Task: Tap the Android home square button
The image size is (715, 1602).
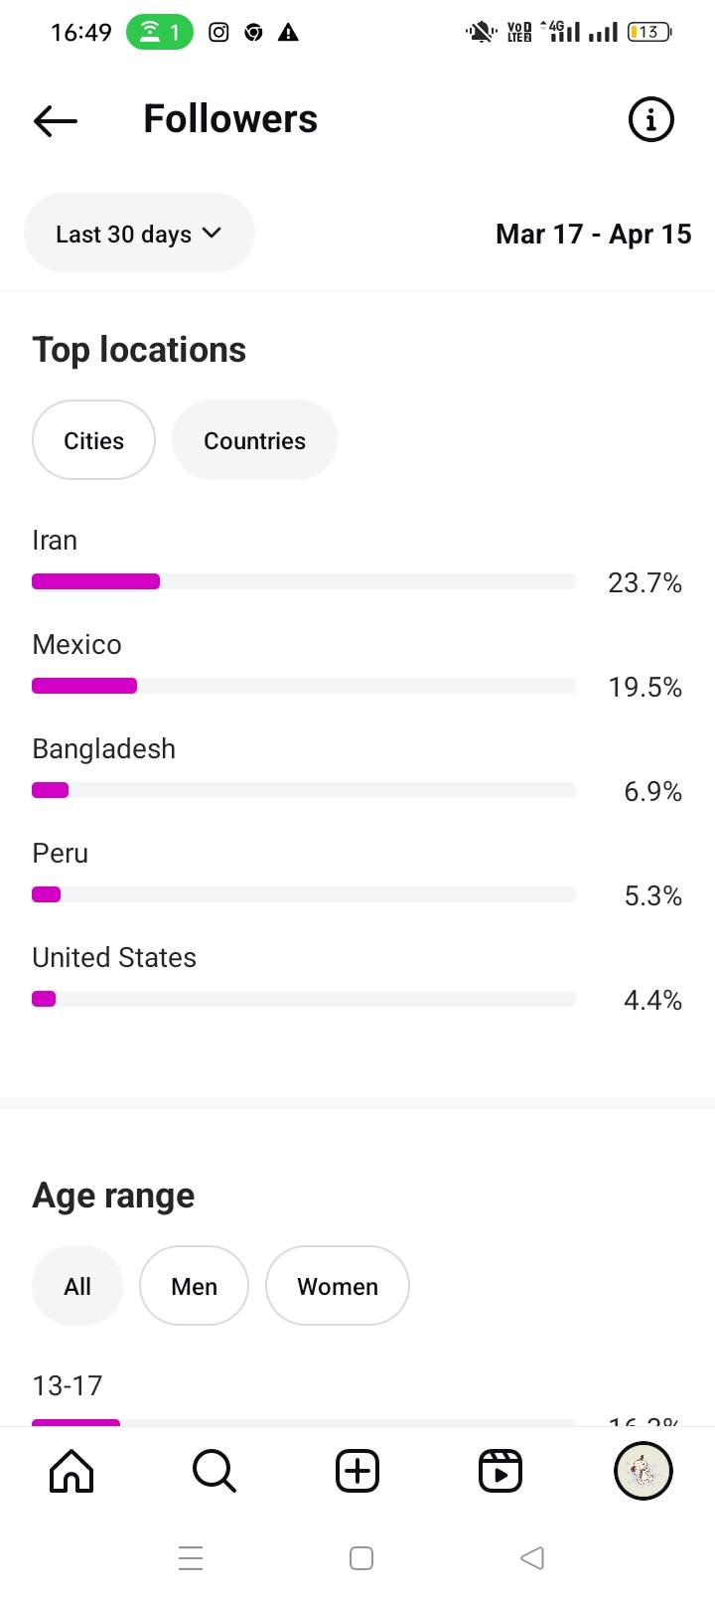Action: pos(361,1557)
